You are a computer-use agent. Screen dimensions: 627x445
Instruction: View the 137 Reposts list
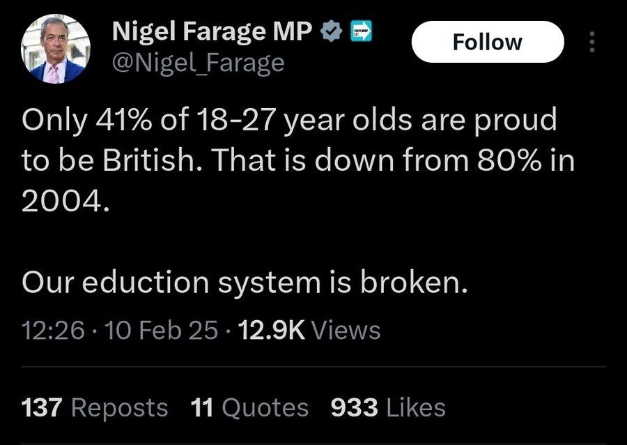(x=94, y=407)
